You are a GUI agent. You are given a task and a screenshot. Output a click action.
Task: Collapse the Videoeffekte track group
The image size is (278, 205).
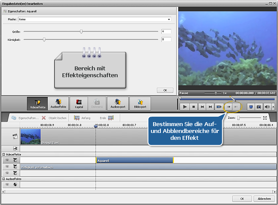tap(3, 154)
